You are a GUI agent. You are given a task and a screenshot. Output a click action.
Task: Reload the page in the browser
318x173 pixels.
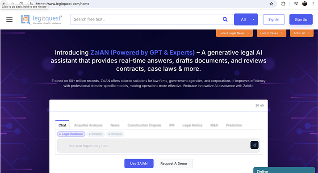coord(21,4)
